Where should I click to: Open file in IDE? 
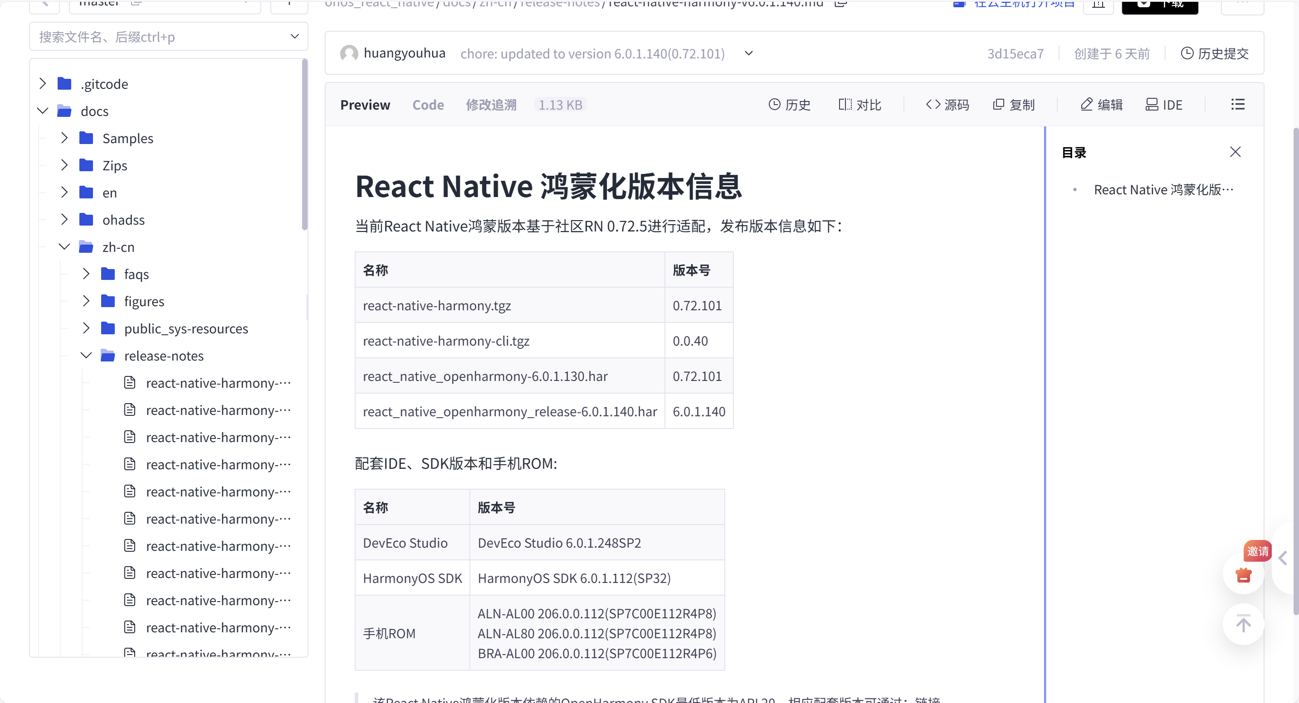pos(1163,104)
